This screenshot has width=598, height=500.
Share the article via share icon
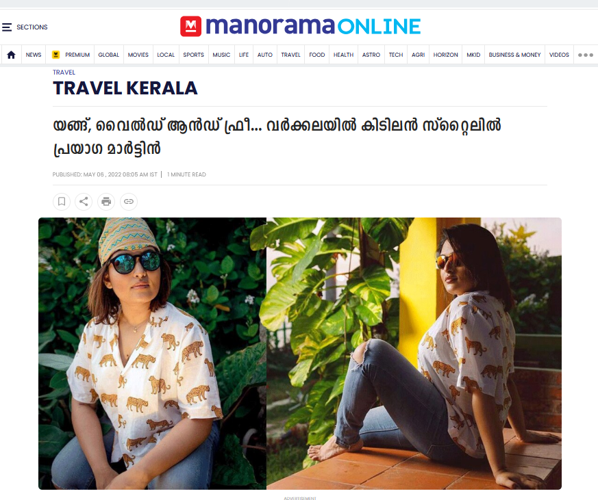tap(84, 202)
